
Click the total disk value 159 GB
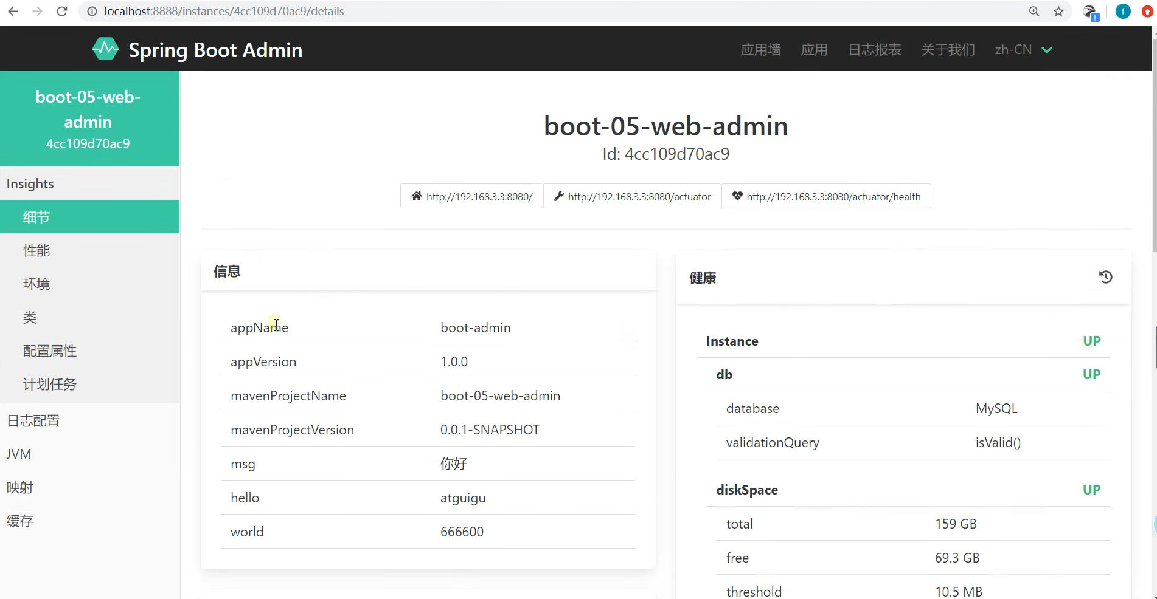956,524
